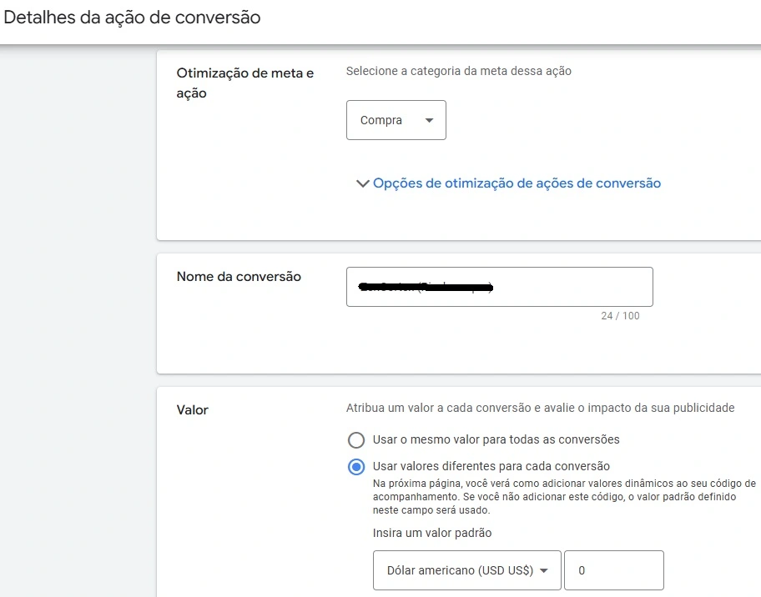Click the default value field containing 0

point(613,570)
